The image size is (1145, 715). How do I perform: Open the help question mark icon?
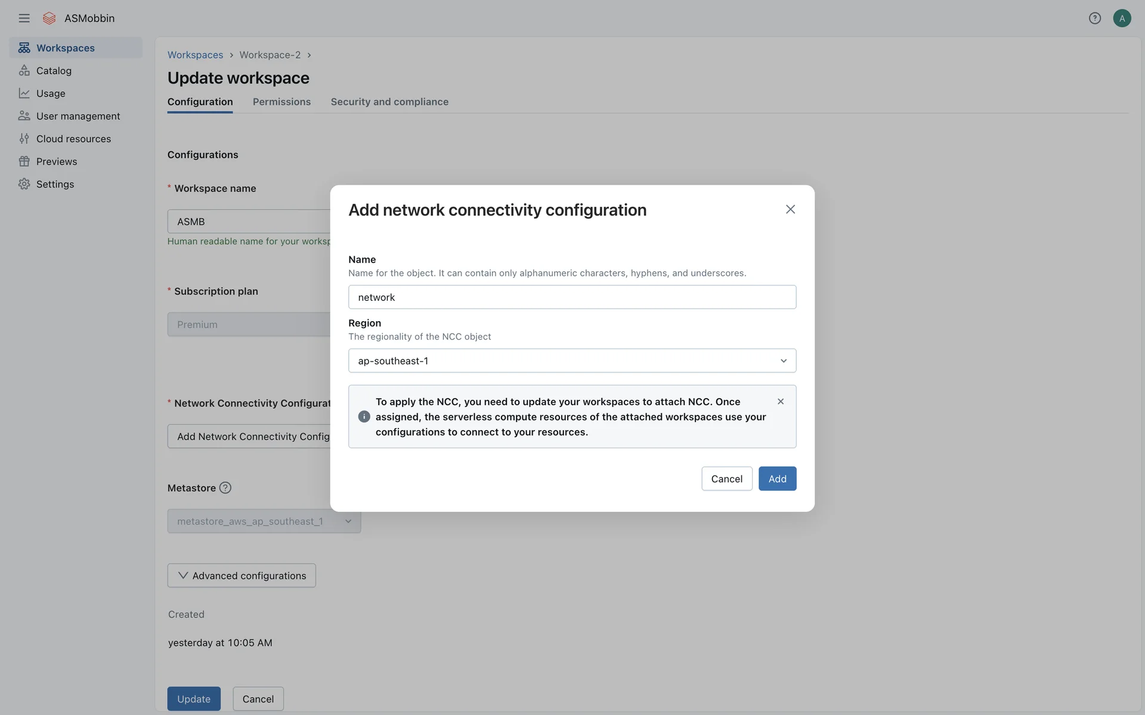point(1094,18)
